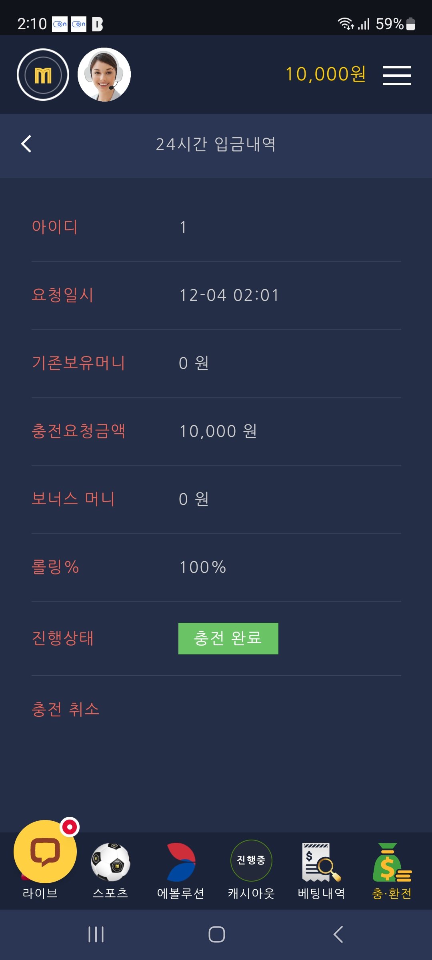432x960 pixels.
Task: Tap the 충전요청금액 10,000 원 row
Action: point(218,431)
